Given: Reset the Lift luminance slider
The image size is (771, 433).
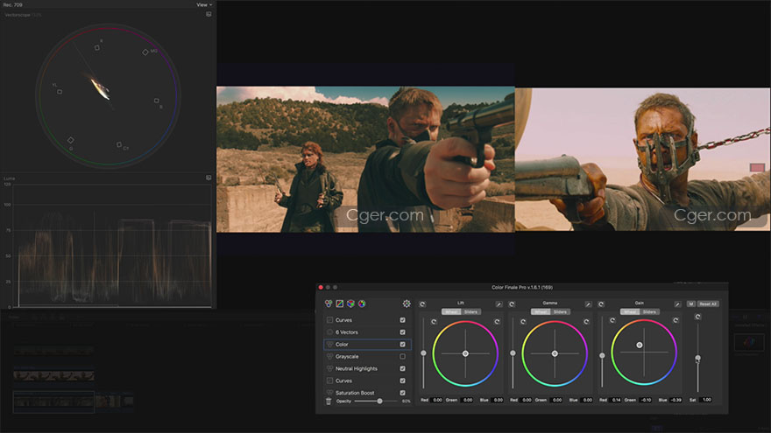Looking at the screenshot, I should coord(434,322).
